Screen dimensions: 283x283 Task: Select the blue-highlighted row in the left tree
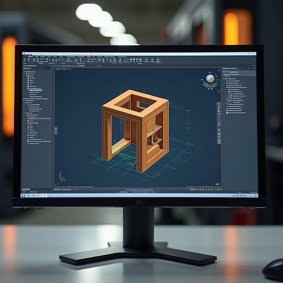[x=36, y=90]
